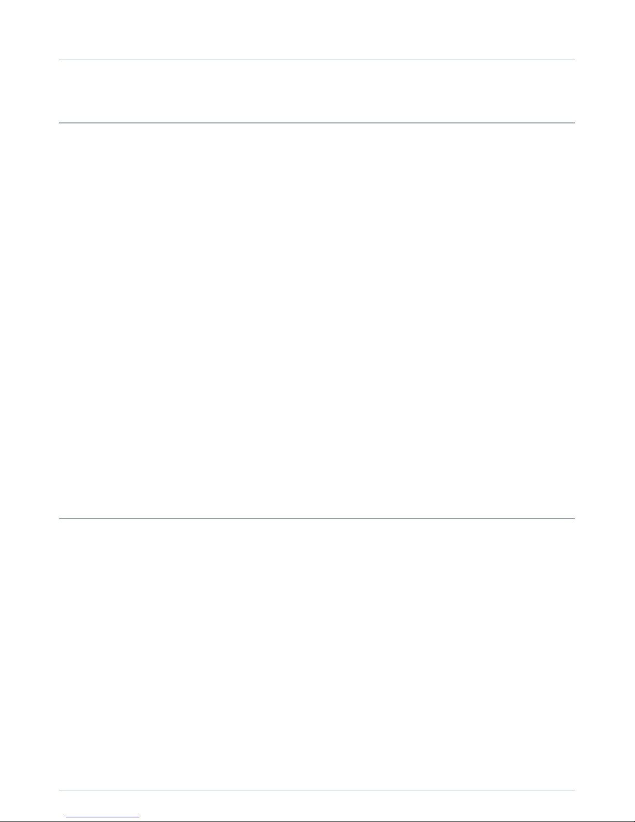Click the blank header band between top rules
Image resolution: width=635 pixels, height=822 pixels.
[317, 92]
